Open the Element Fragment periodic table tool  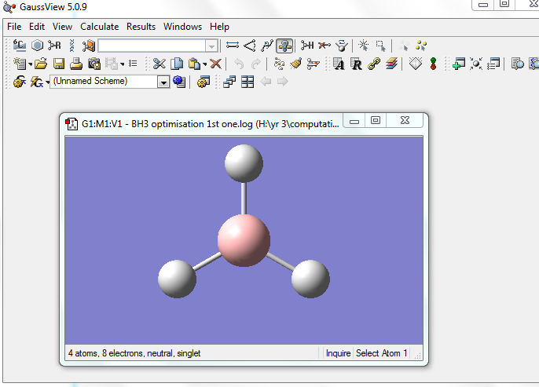(x=20, y=46)
